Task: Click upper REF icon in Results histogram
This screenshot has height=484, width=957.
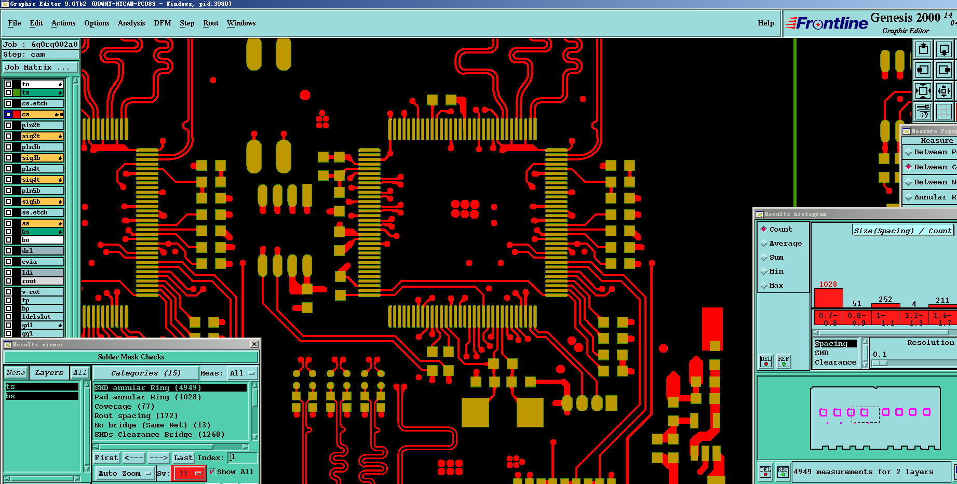Action: coord(784,361)
